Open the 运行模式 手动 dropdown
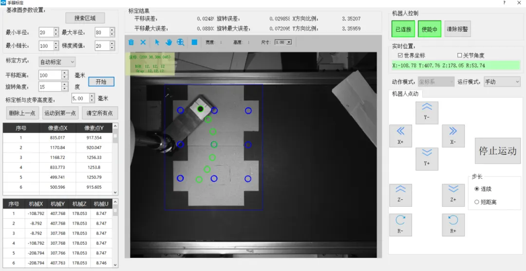Image resolution: width=526 pixels, height=271 pixels. click(x=502, y=81)
